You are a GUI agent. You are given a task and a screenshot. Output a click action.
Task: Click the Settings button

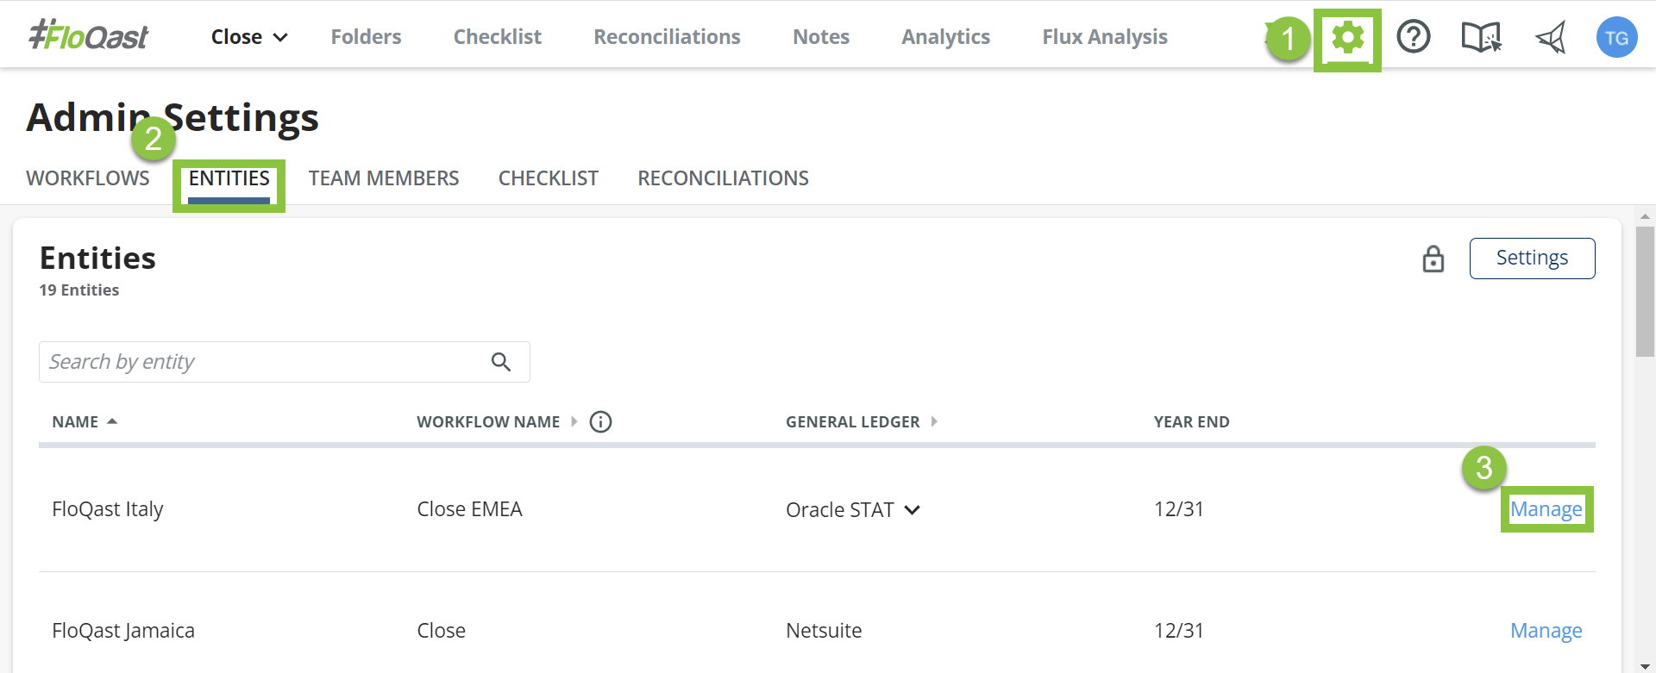pyautogui.click(x=1532, y=259)
